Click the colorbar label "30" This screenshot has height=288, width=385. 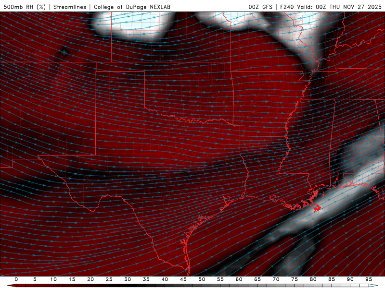pyautogui.click(x=128, y=279)
